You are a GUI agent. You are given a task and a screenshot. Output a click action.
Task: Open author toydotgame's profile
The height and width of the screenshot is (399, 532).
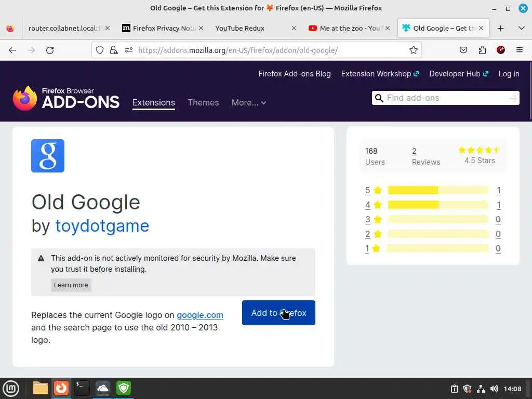pyautogui.click(x=102, y=225)
